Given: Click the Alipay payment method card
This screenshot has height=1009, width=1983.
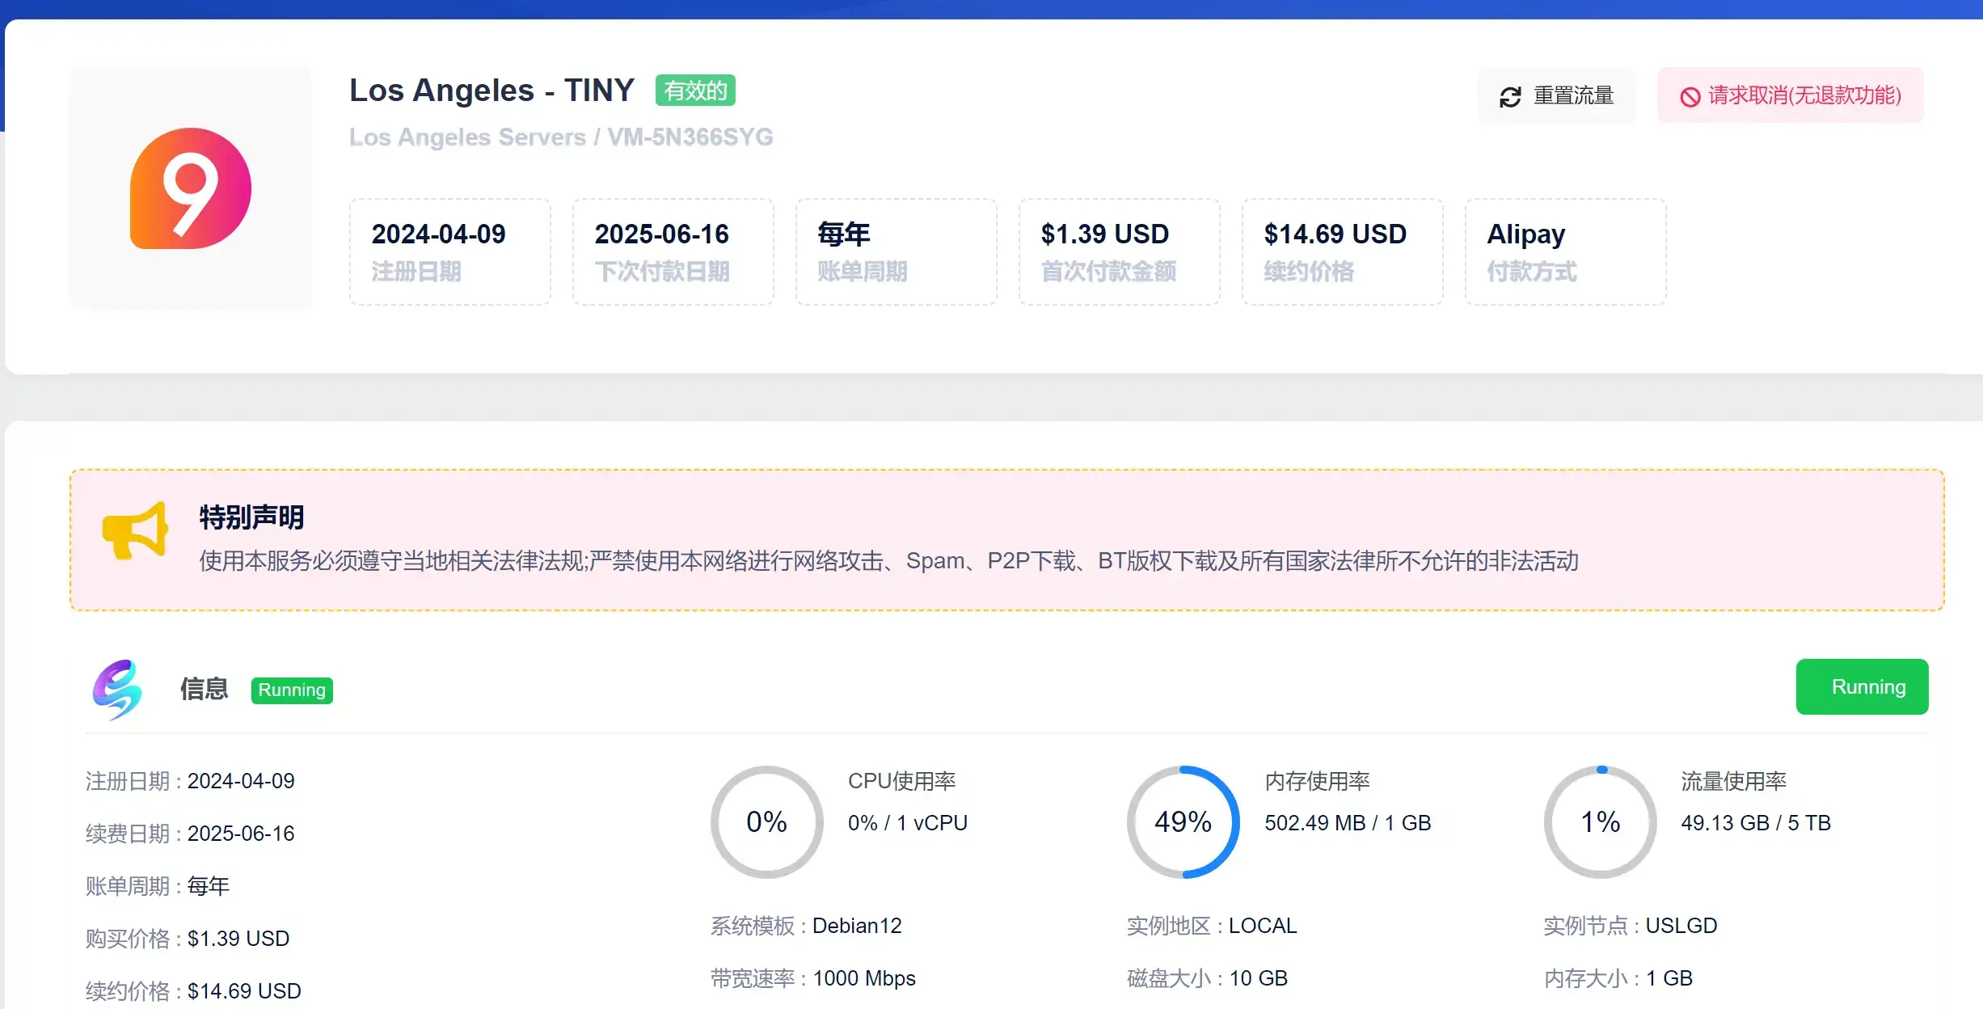Looking at the screenshot, I should pos(1564,251).
